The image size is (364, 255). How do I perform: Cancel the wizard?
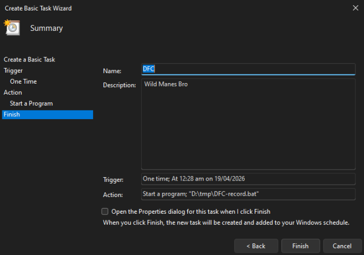[342, 246]
